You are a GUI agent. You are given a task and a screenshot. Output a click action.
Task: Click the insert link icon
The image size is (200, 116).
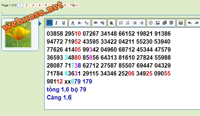coord(96,23)
